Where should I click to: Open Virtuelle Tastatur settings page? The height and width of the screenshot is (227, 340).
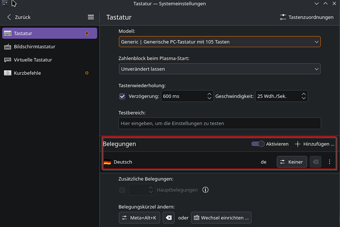[x=50, y=59]
